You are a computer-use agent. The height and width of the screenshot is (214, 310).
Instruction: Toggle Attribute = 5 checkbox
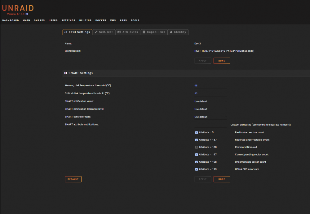[x=197, y=133]
